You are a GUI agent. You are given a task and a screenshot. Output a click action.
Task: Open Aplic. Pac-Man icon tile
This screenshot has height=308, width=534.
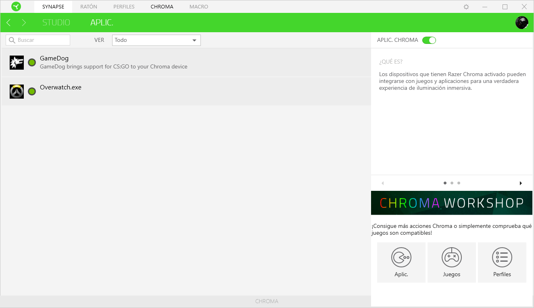[x=401, y=263]
